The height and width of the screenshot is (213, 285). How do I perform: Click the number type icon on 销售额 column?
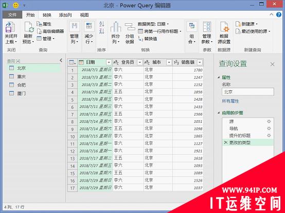[x=176, y=62]
